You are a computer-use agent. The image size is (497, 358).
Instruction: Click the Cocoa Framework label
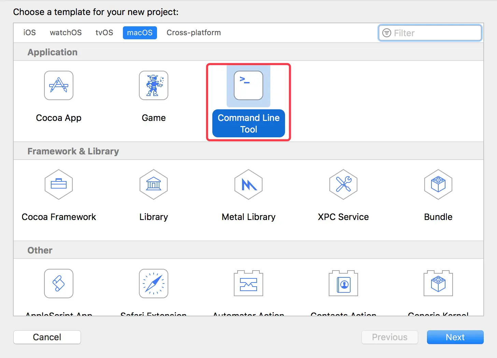coord(59,217)
